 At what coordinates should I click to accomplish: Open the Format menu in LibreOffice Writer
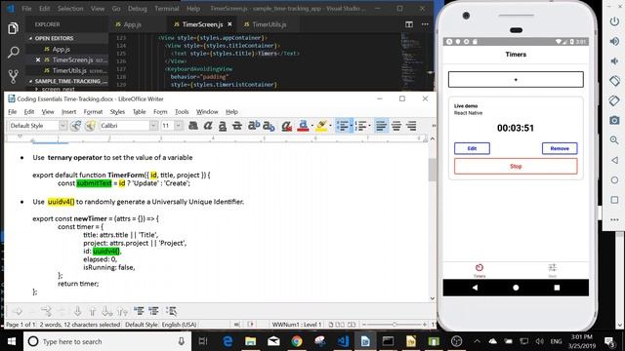[x=93, y=112]
